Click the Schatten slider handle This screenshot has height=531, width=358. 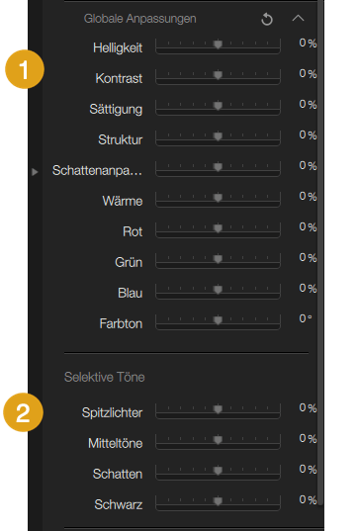[219, 470]
